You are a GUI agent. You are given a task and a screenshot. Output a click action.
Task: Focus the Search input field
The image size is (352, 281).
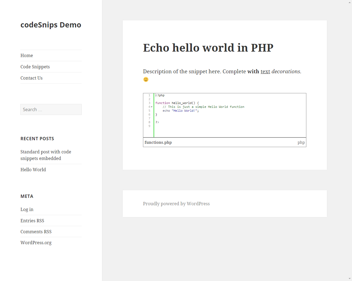click(51, 109)
